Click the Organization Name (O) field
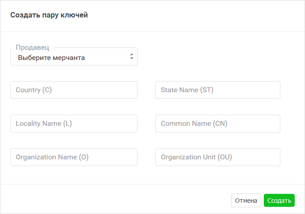This screenshot has width=305, height=214. tap(73, 157)
